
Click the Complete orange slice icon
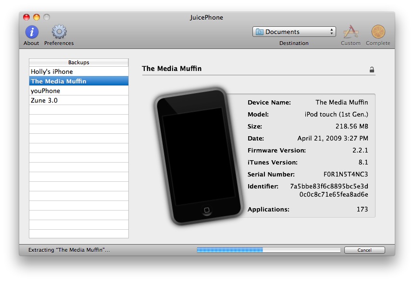tap(378, 32)
